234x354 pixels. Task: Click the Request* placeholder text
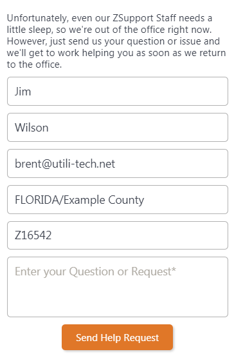tap(154, 271)
